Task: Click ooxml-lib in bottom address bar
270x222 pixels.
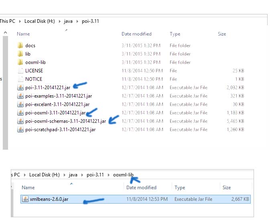Action: [x=123, y=175]
